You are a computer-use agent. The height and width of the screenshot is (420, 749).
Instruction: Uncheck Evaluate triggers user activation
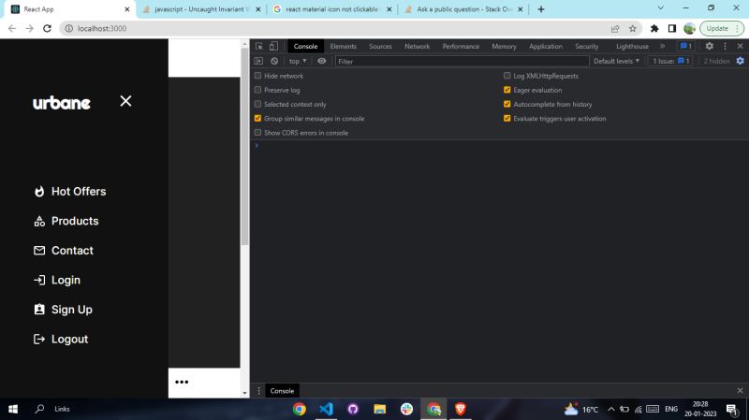point(507,119)
